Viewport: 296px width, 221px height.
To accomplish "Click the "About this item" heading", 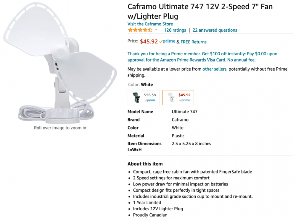I will 145,164.
